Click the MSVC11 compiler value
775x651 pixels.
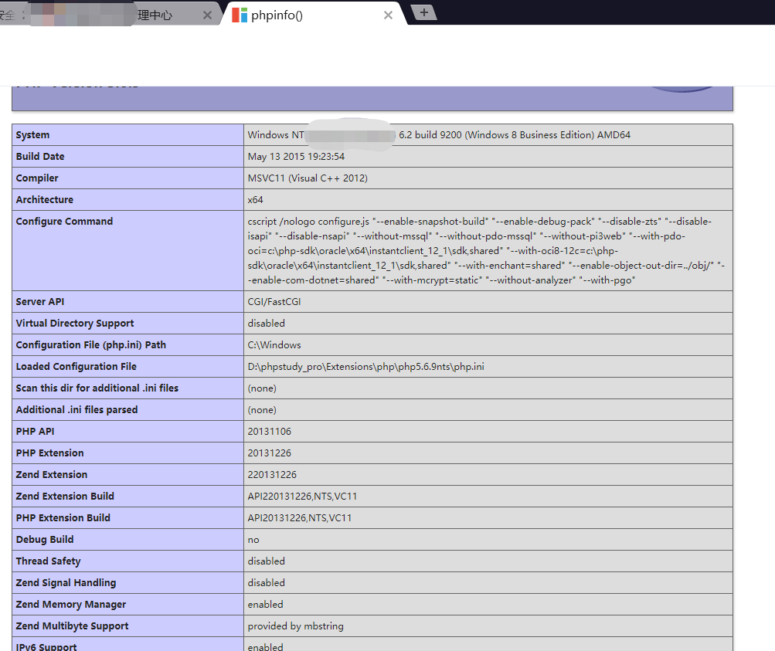[308, 178]
